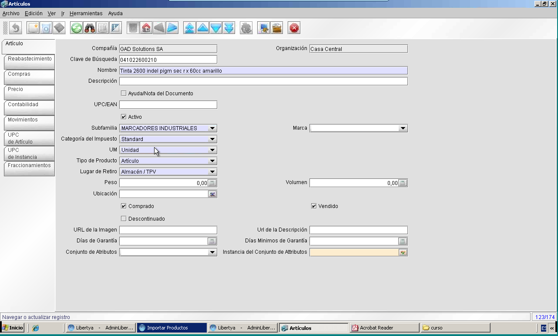The height and width of the screenshot is (336, 558).
Task: Launch Internet Explorer from the quick launch
Action: [x=36, y=328]
